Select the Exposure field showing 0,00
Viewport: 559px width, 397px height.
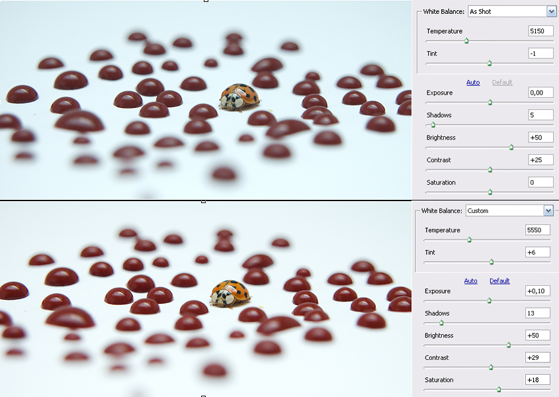click(x=540, y=93)
